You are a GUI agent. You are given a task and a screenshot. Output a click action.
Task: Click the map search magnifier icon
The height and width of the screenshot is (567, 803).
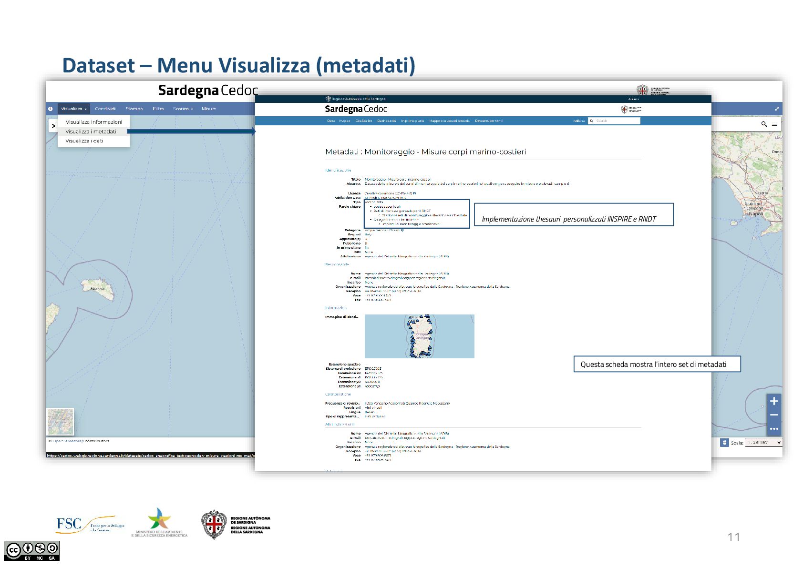tap(764, 124)
